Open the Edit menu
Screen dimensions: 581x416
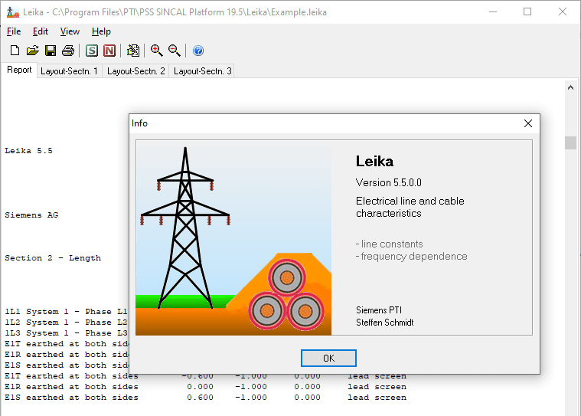pos(41,31)
